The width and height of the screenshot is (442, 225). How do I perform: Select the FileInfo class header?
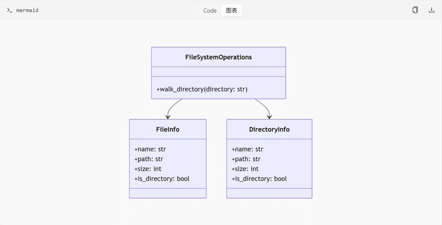click(168, 129)
